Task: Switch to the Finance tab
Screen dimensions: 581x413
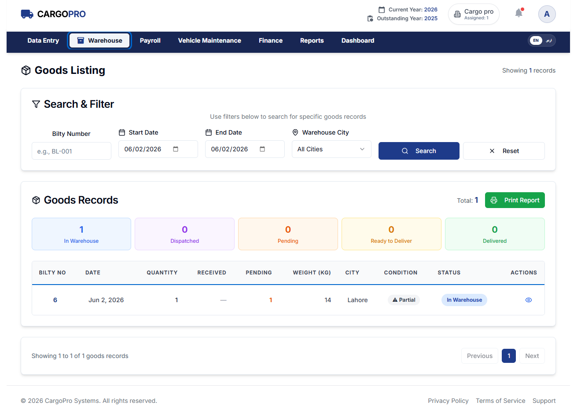Action: (x=271, y=40)
